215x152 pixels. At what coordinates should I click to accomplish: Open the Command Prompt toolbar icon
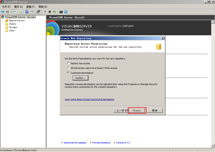click(61, 12)
